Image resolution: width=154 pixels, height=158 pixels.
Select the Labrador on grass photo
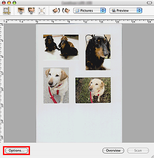93,90
